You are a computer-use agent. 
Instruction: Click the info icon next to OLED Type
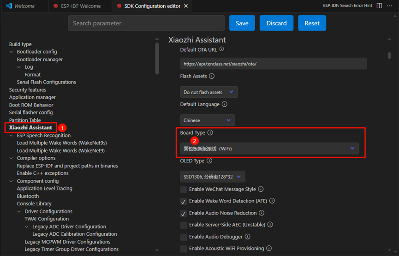(209, 161)
